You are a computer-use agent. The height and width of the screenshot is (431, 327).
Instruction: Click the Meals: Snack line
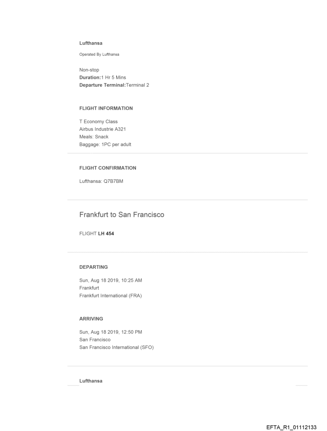tap(94, 137)
